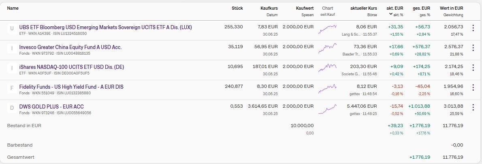Image resolution: width=482 pixels, height=164 pixels.
Task: Open UBS ETF Bloomberg USD Emerging Markets link
Action: click(x=105, y=27)
